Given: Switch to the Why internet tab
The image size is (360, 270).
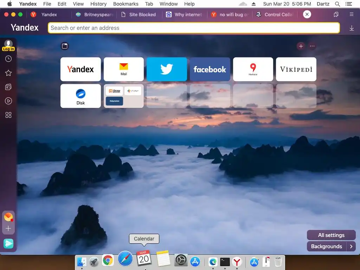Looking at the screenshot, I should point(185,14).
